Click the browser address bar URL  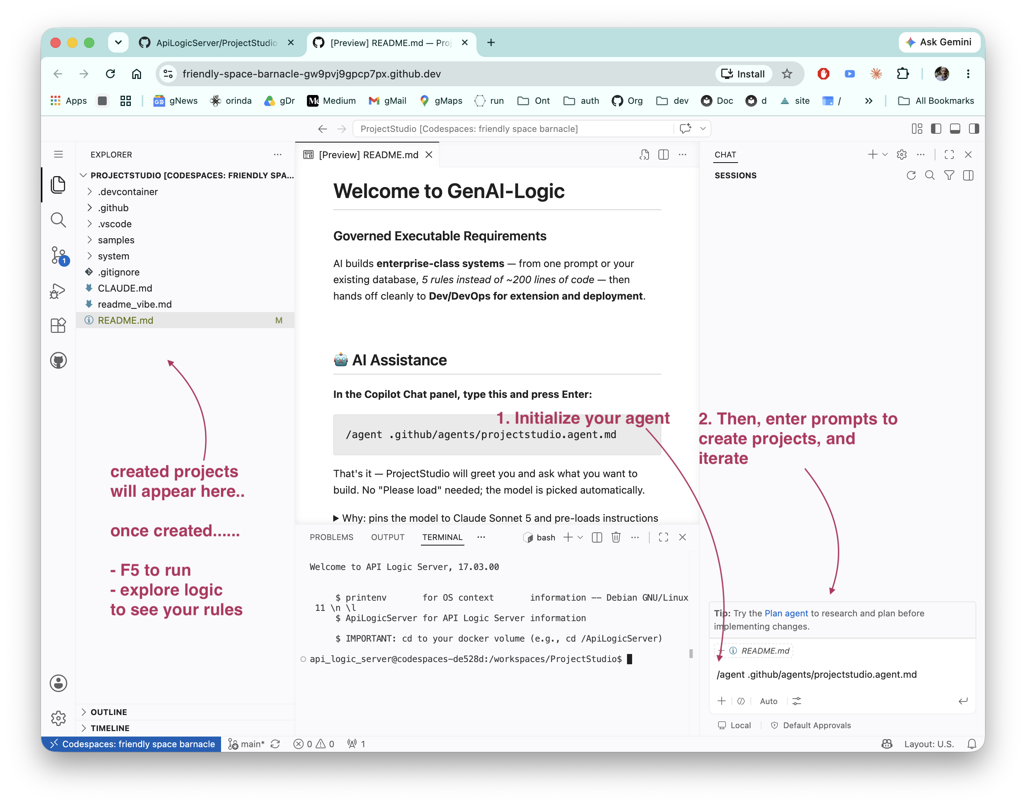[x=311, y=73]
